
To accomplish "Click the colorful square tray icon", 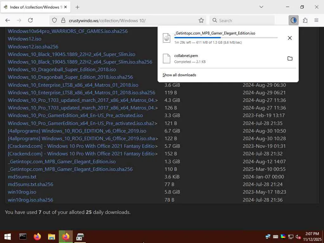I will pos(283,237).
